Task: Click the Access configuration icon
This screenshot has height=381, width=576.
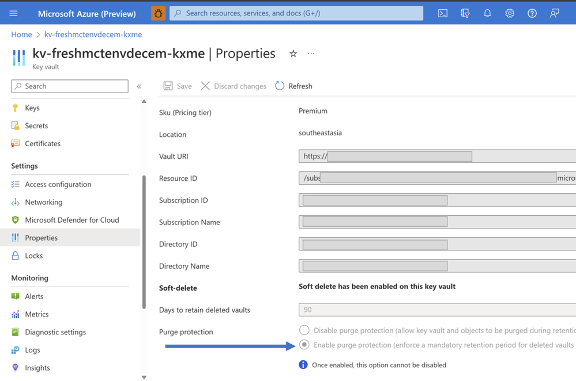Action: pyautogui.click(x=15, y=184)
